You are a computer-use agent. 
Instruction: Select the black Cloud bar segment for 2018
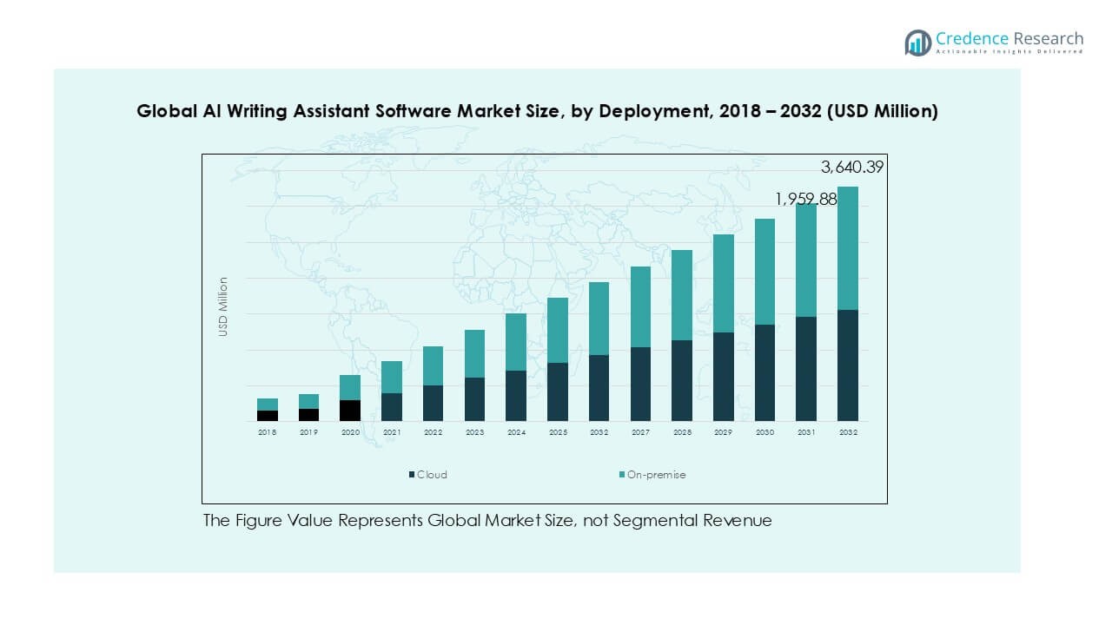click(268, 416)
